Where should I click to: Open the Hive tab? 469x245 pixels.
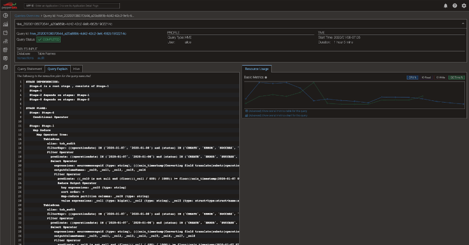[76, 69]
